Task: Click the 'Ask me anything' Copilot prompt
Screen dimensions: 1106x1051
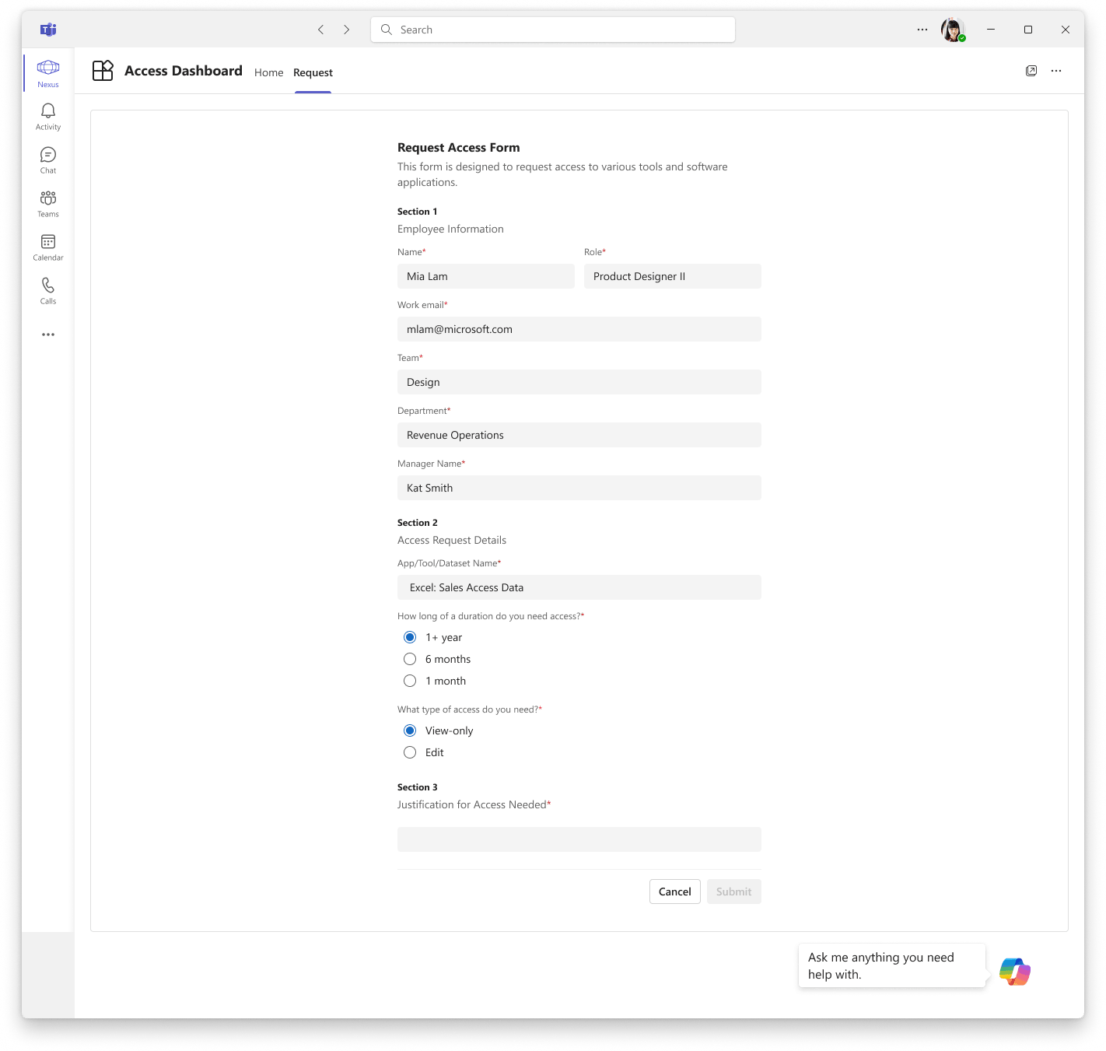Action: point(891,965)
